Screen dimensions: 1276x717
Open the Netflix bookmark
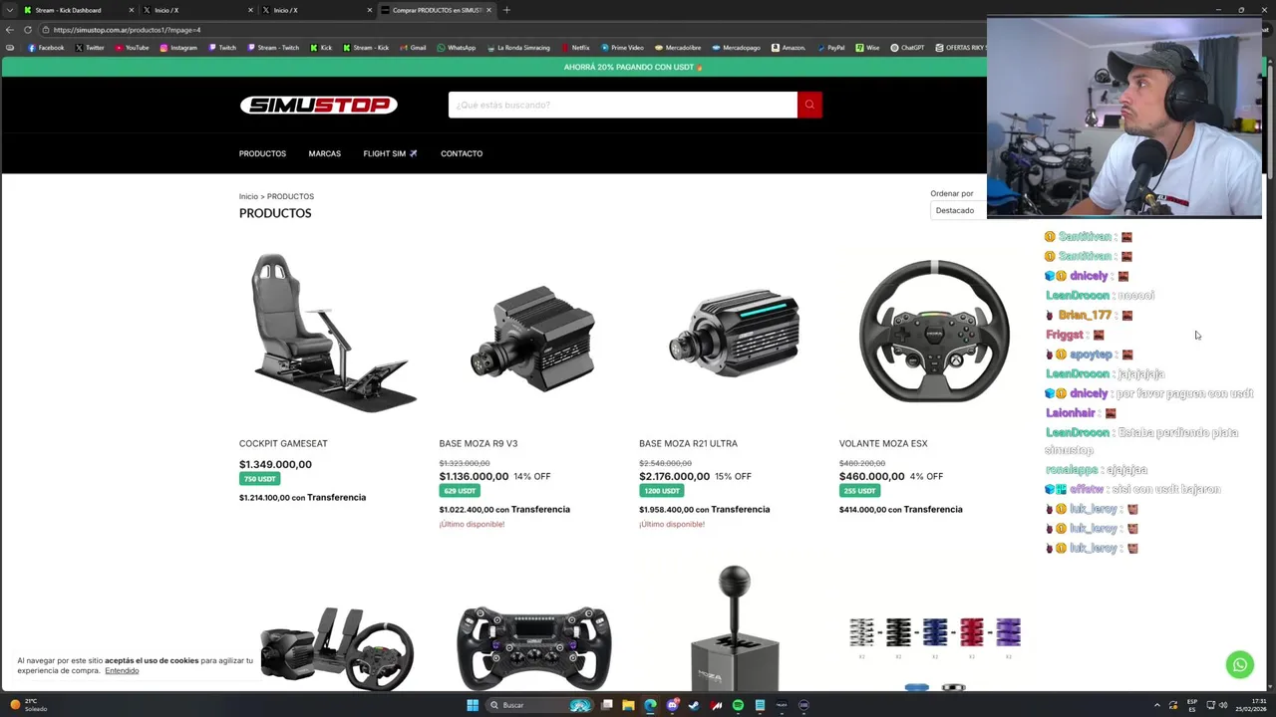point(575,48)
